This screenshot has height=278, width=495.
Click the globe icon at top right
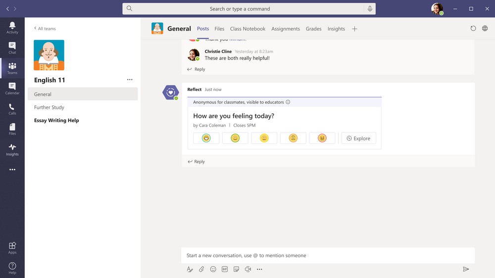(485, 28)
